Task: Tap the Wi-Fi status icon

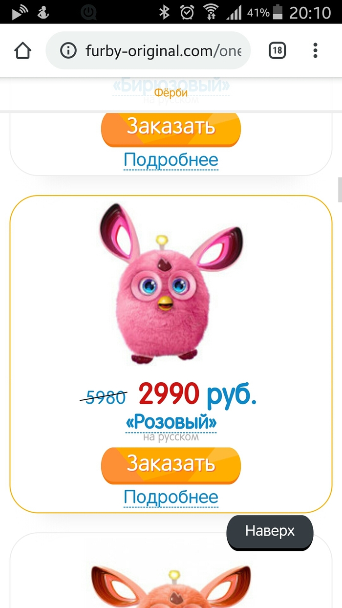Action: 211,12
